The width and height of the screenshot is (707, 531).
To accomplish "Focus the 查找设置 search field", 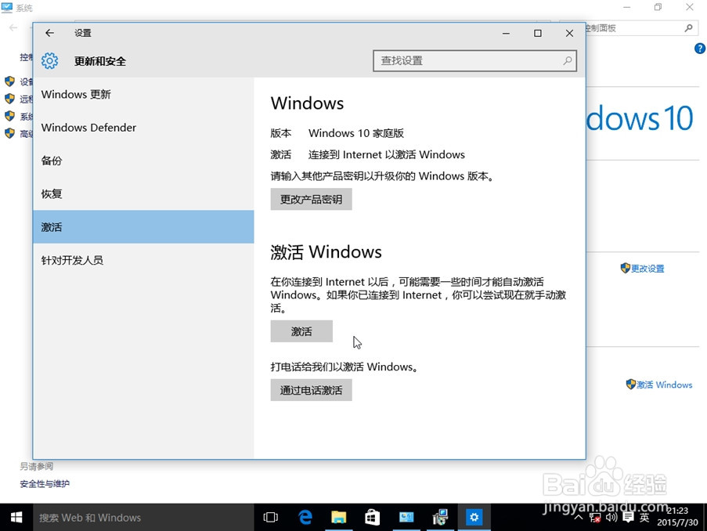I will [x=474, y=60].
